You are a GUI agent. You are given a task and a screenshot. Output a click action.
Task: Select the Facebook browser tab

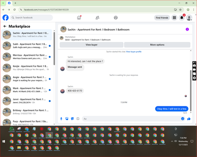click(x=9, y=3)
